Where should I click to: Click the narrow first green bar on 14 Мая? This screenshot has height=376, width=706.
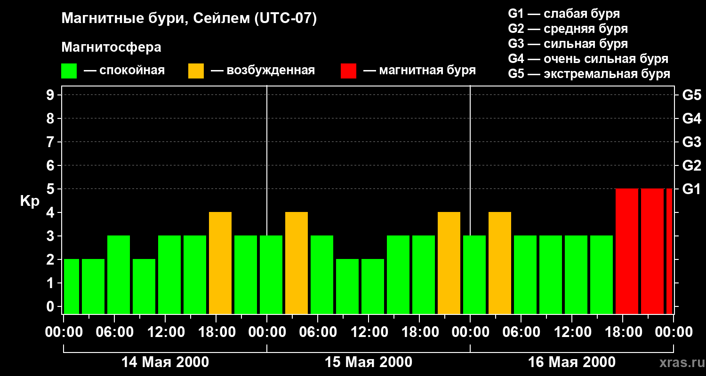[x=72, y=287]
